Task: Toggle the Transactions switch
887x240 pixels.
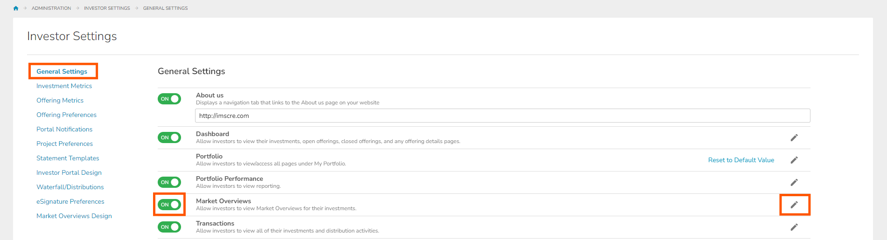Action: [x=169, y=227]
